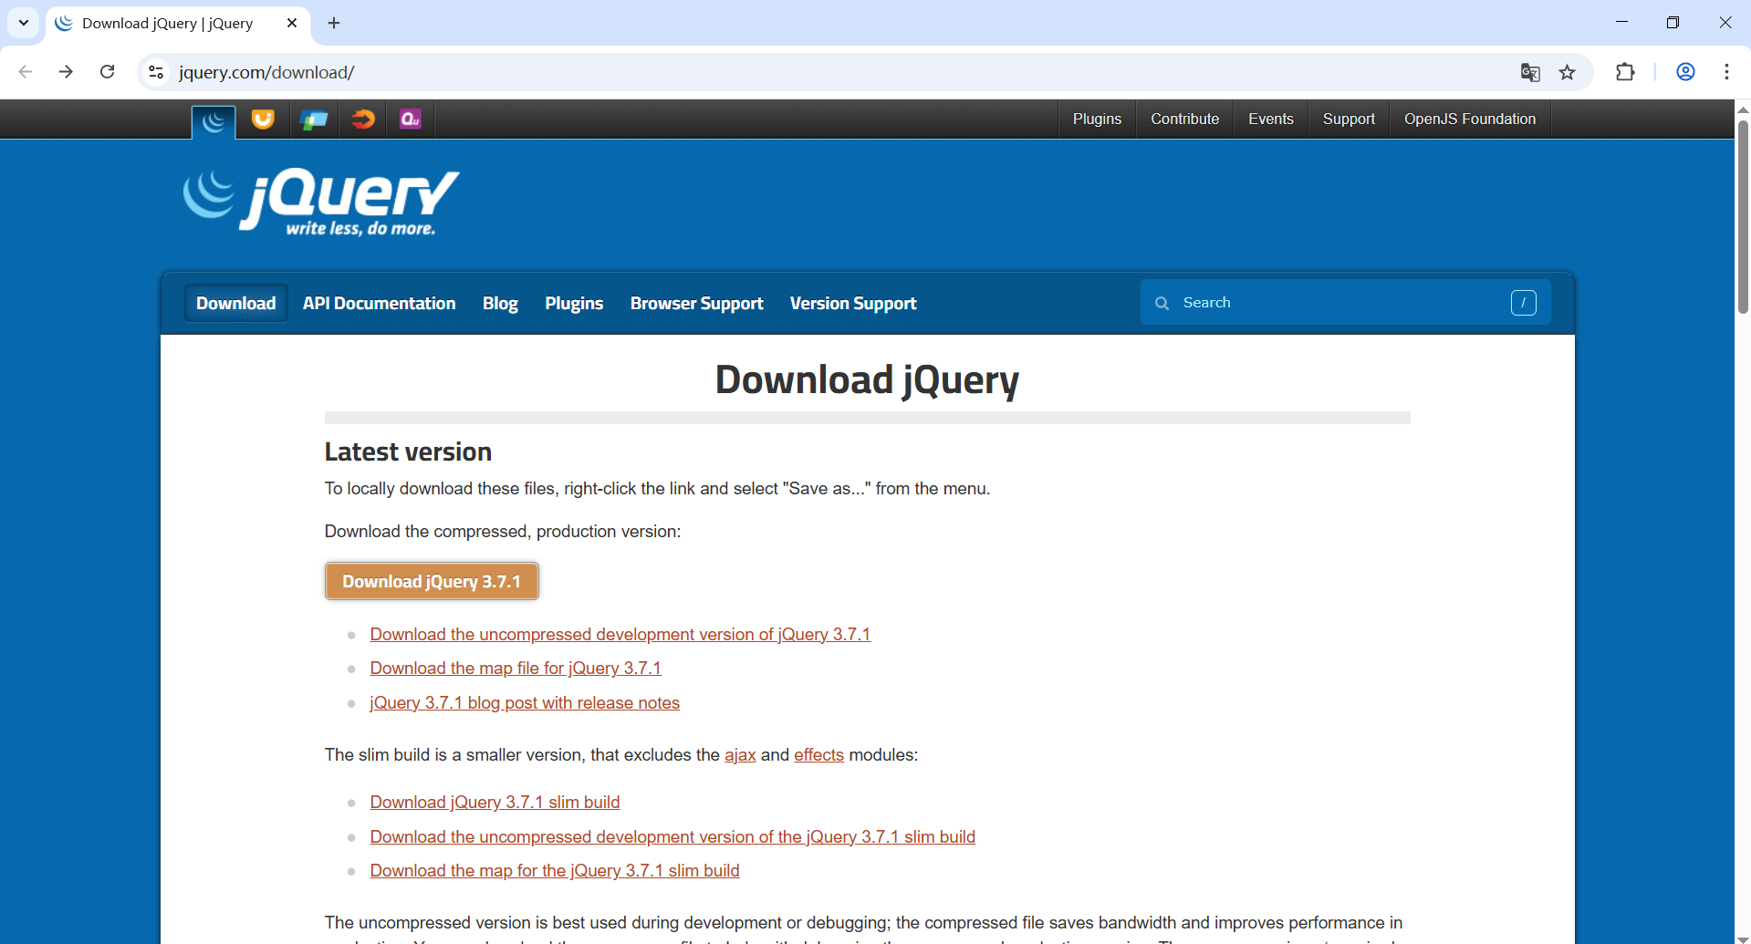Viewport: 1751px width, 944px height.
Task: Open Browser Support page
Action: (696, 303)
